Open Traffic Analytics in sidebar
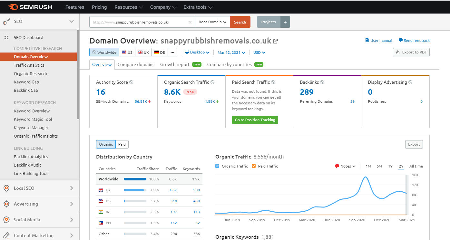This screenshot has width=450, height=240. [29, 65]
